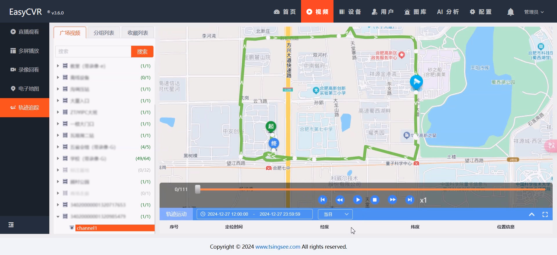Select the channel1 tree item
Image resolution: width=557 pixels, height=255 pixels.
pos(115,228)
